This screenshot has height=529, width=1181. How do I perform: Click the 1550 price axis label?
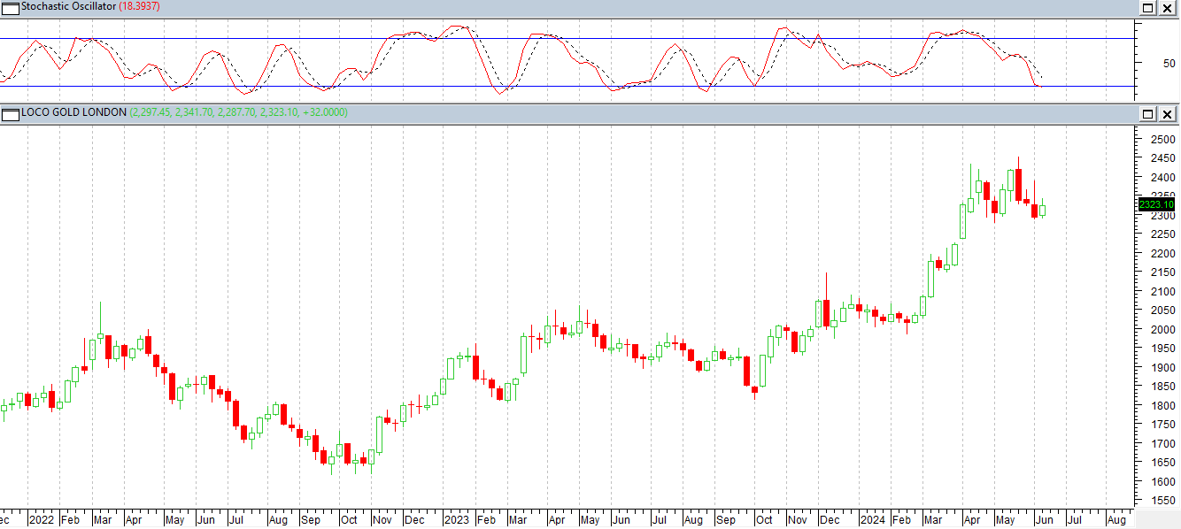[x=1162, y=501]
